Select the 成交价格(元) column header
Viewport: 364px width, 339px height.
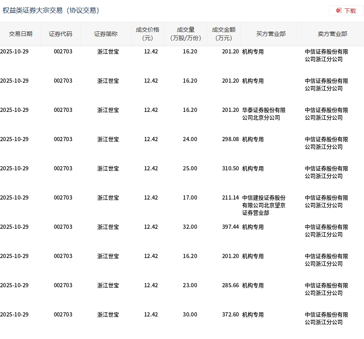(x=147, y=34)
